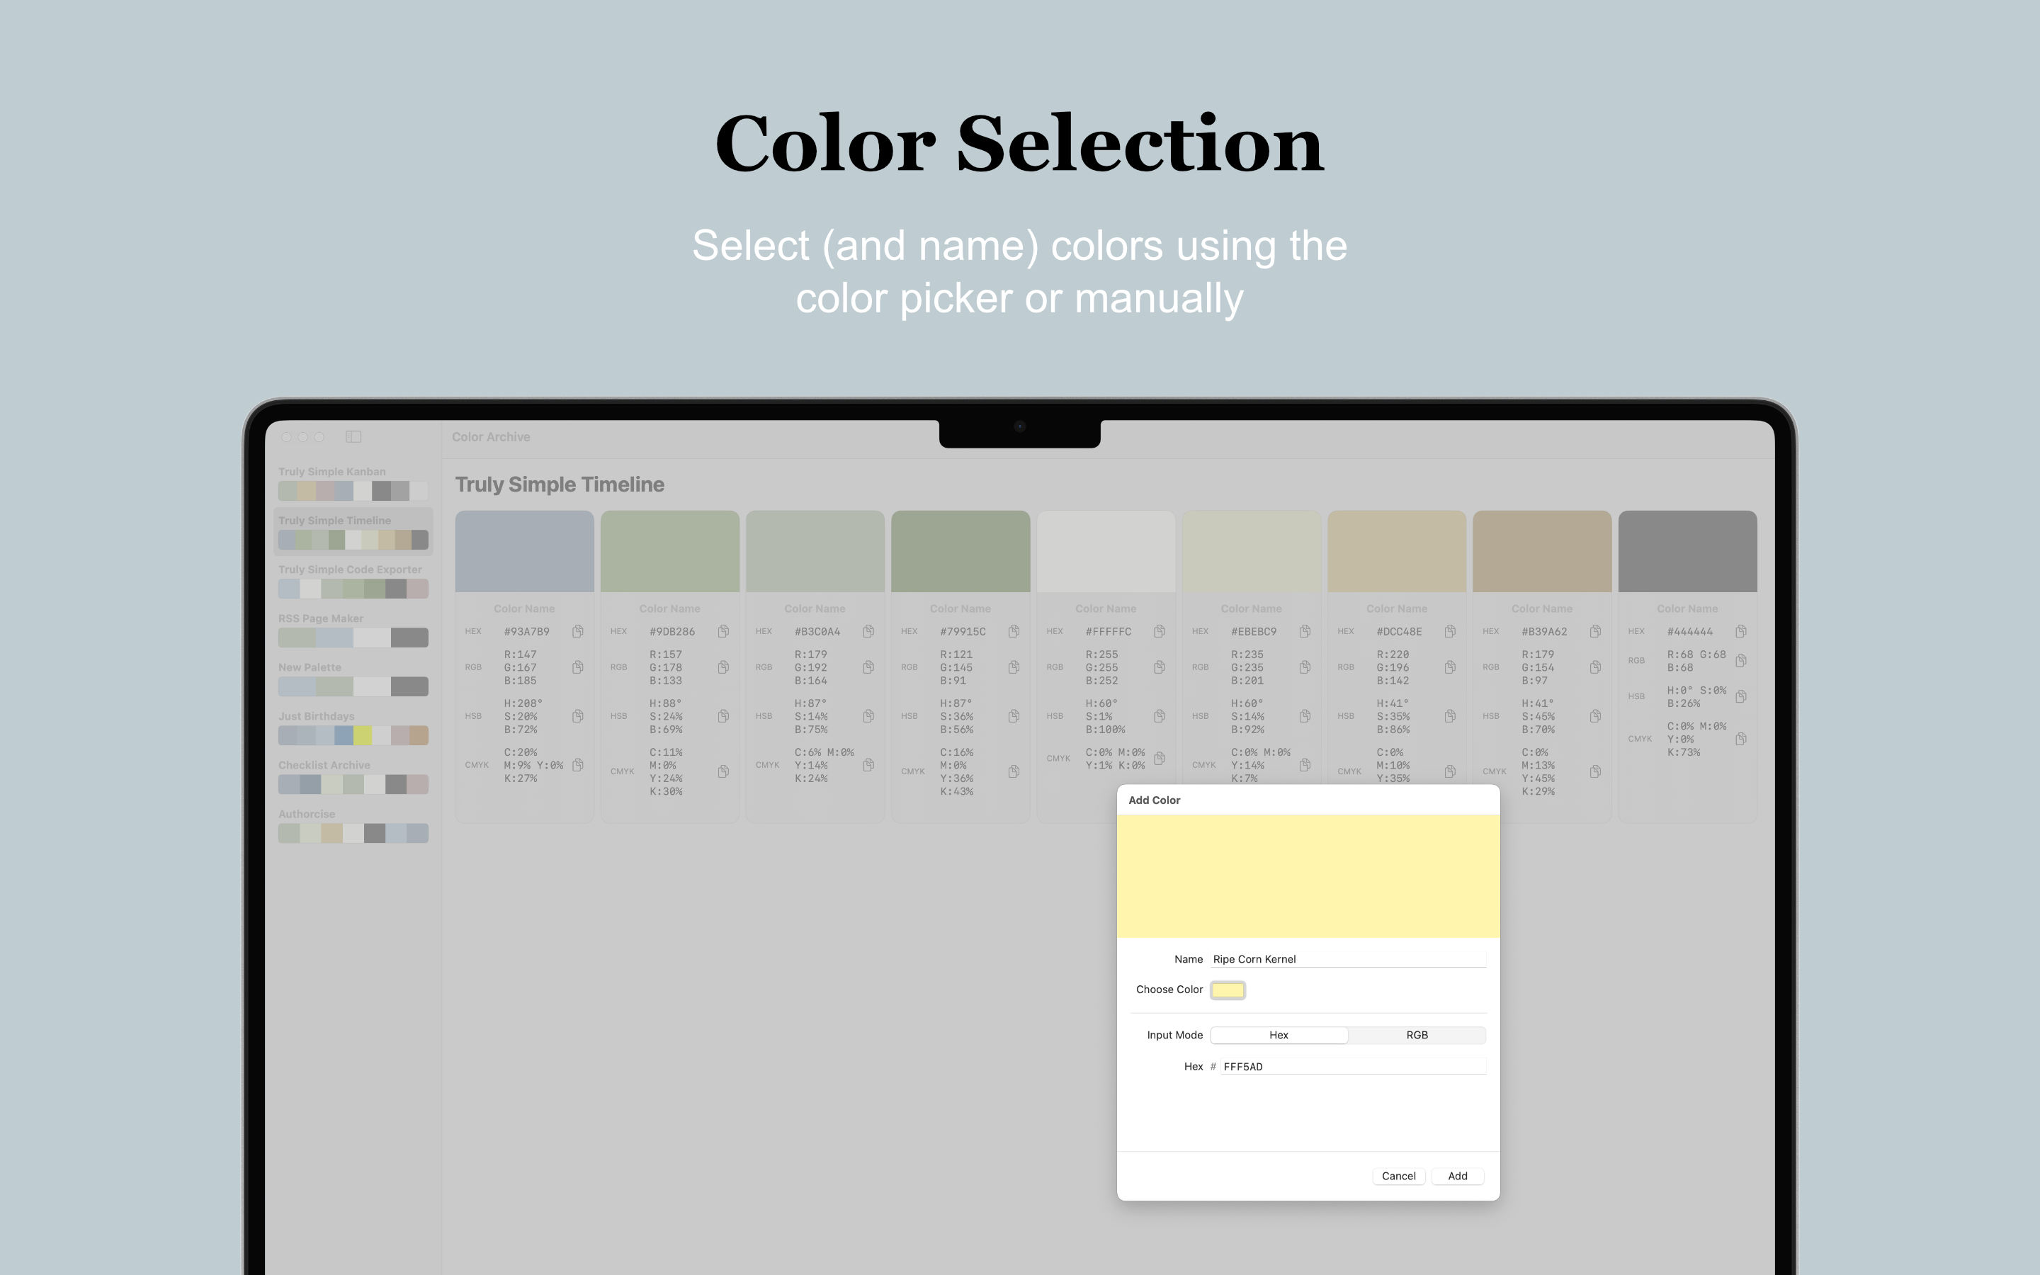The width and height of the screenshot is (2040, 1275).
Task: Switch input mode to Hex
Action: pyautogui.click(x=1279, y=1035)
